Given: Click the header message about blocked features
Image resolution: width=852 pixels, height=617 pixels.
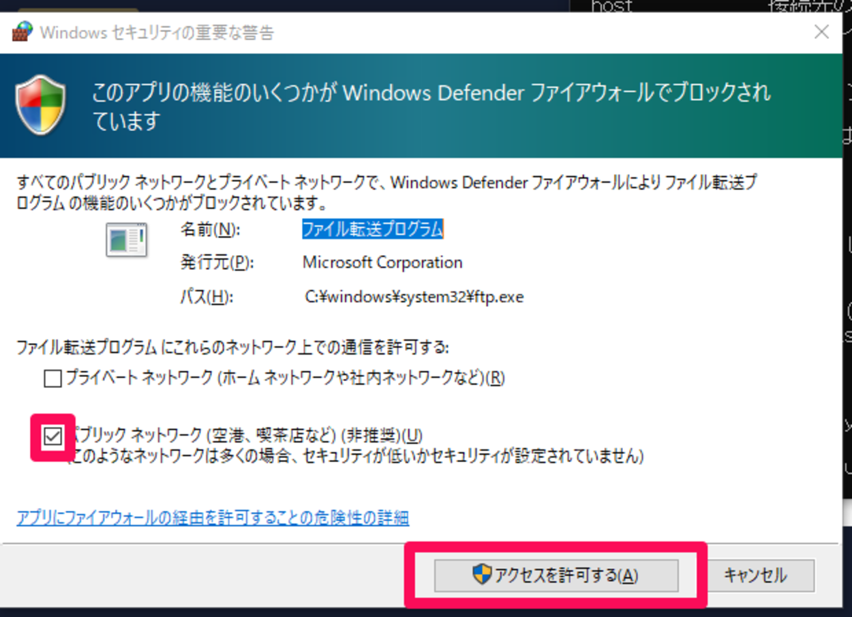Looking at the screenshot, I should point(431,106).
